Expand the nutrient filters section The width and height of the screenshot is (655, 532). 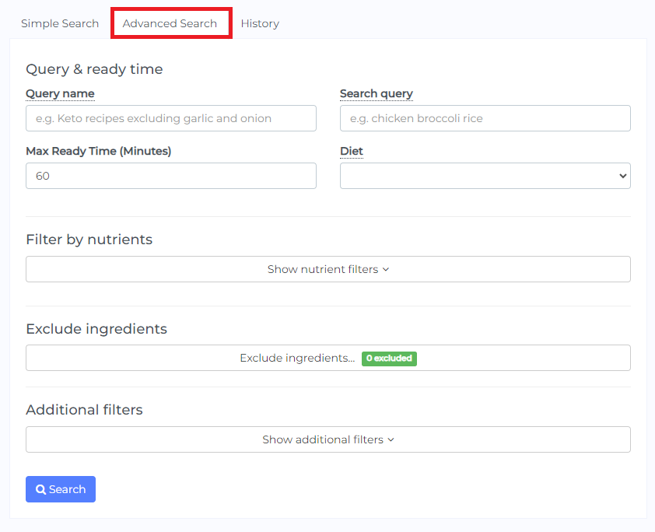(328, 268)
